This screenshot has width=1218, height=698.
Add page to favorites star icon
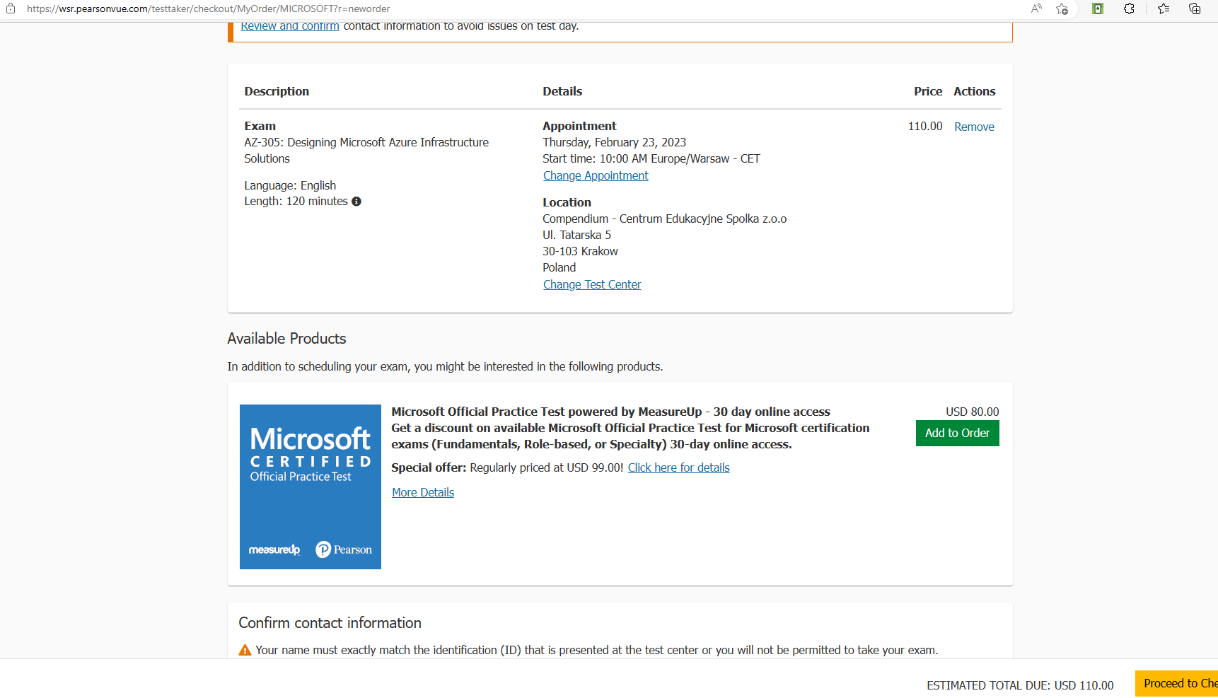click(x=1062, y=8)
